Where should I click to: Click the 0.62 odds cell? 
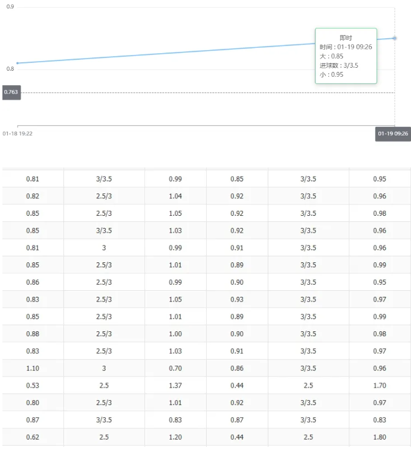[x=33, y=437]
